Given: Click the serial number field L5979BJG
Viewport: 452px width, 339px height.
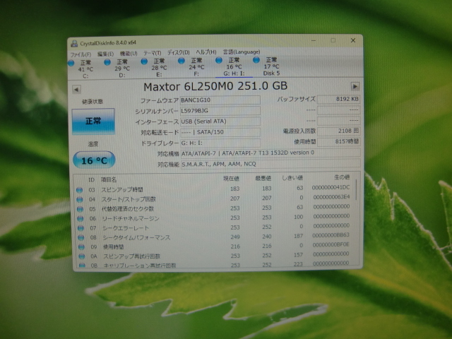Looking at the screenshot, I should [x=220, y=111].
